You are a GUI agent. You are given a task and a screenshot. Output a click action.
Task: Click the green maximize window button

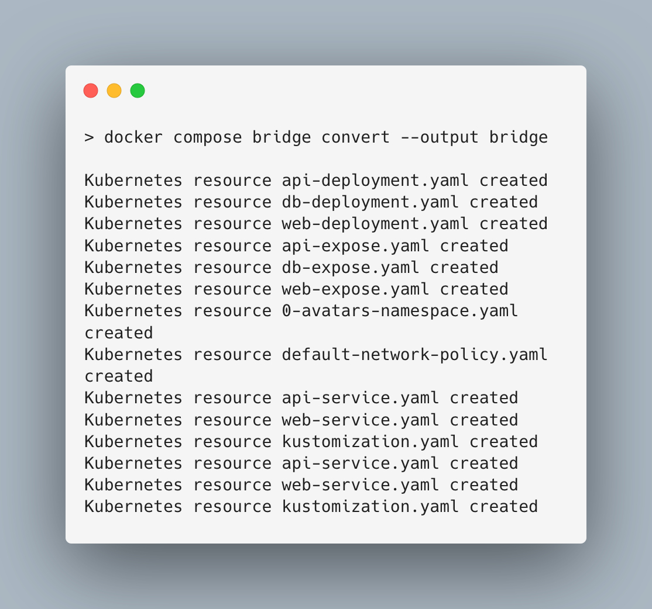click(x=138, y=91)
